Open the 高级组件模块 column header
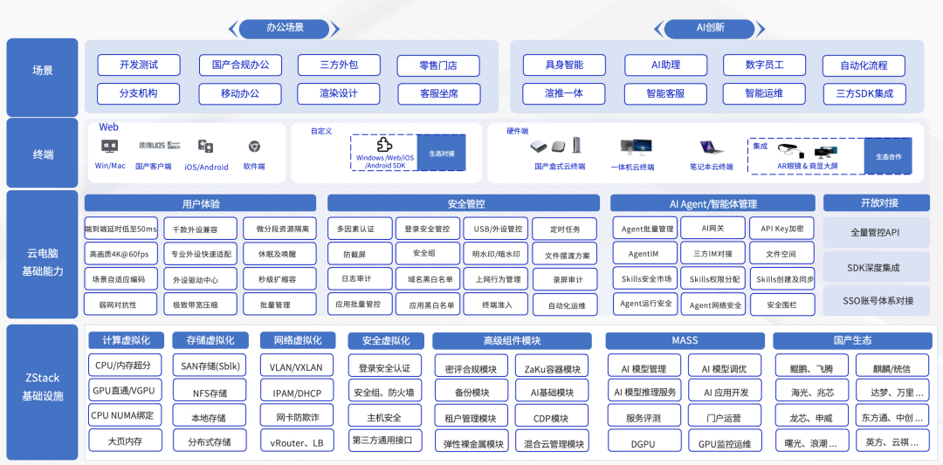The height and width of the screenshot is (465, 943). click(x=513, y=340)
